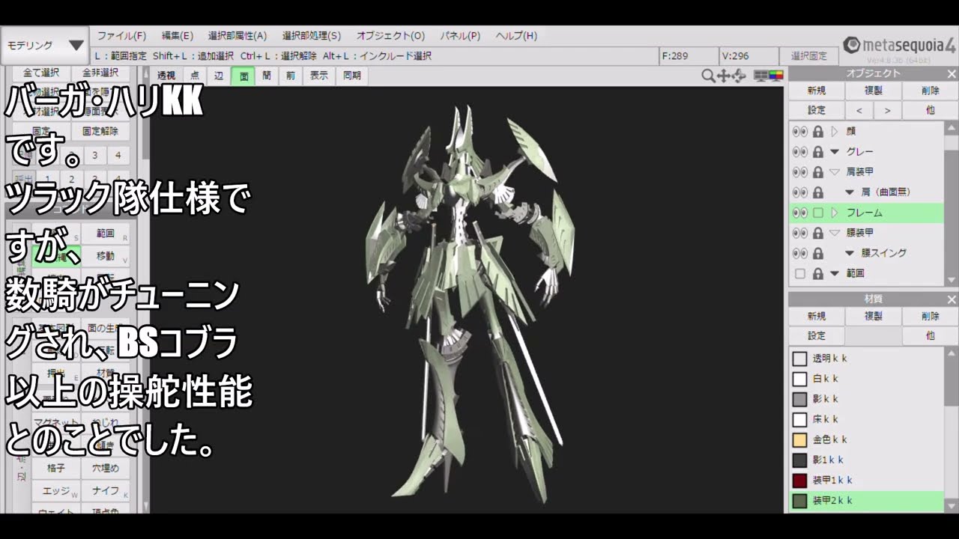The height and width of the screenshot is (539, 959).
Task: Click the pan view cross-arrows icon
Action: click(x=724, y=76)
